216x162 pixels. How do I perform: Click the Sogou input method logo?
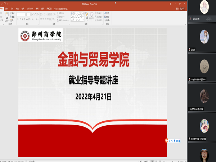tap(167, 140)
